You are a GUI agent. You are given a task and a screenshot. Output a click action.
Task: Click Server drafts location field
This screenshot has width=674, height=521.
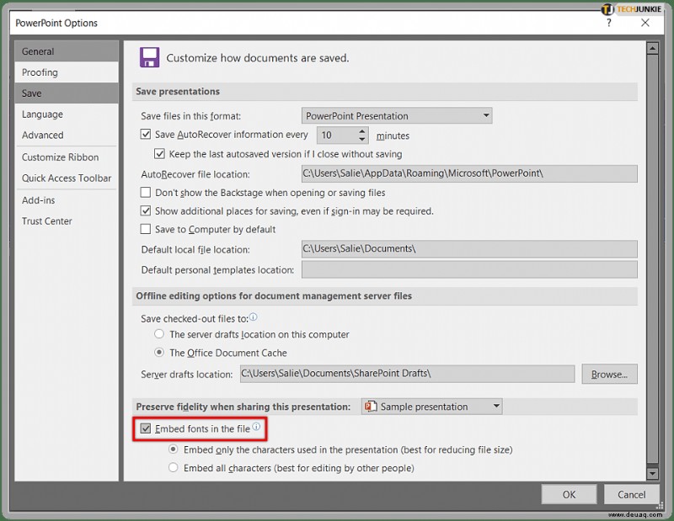pyautogui.click(x=407, y=374)
